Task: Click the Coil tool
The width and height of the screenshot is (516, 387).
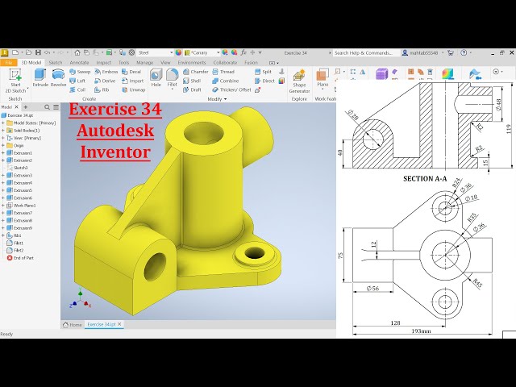Action: [x=77, y=89]
